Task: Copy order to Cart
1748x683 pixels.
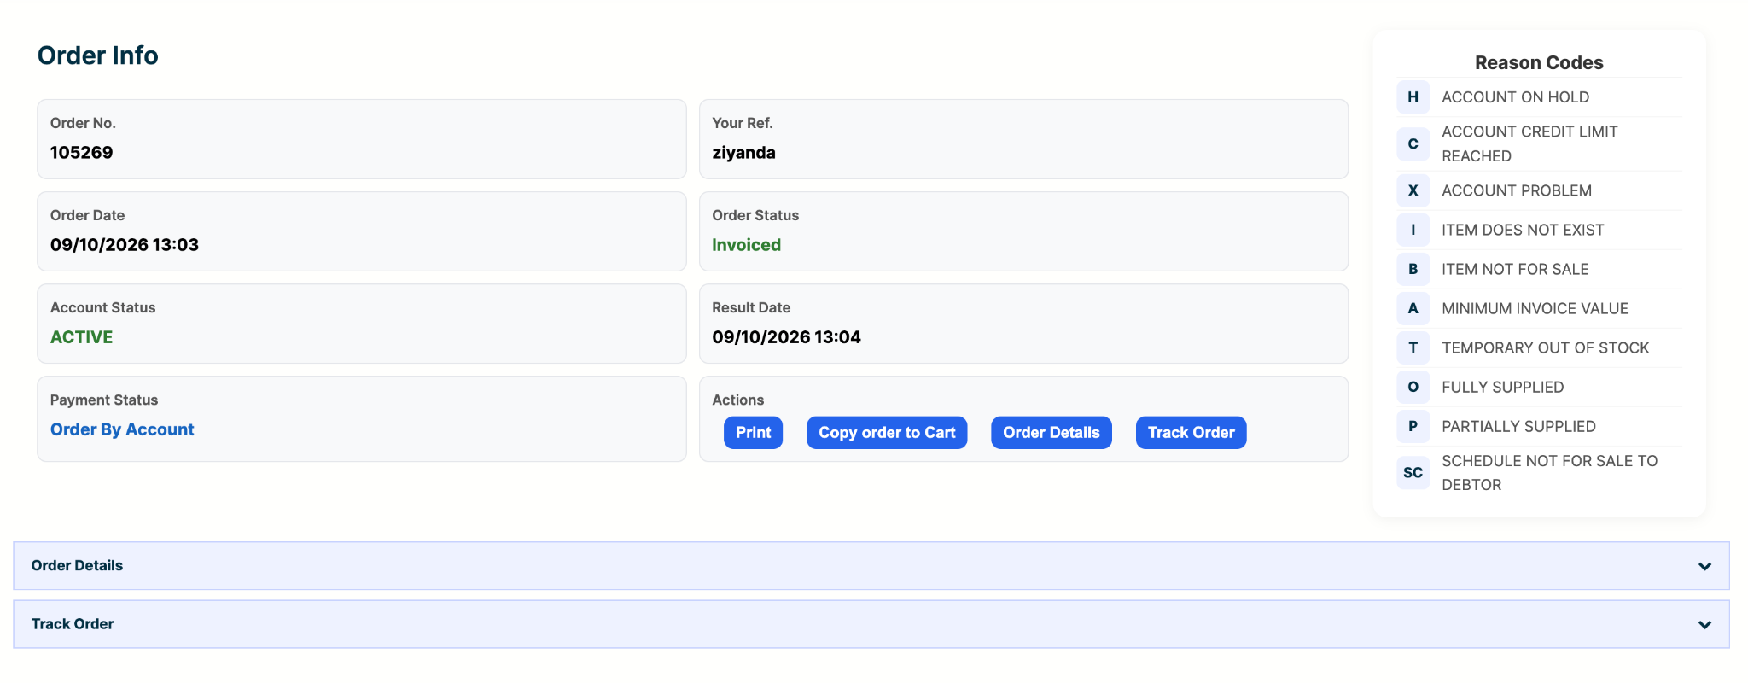Action: pos(887,433)
